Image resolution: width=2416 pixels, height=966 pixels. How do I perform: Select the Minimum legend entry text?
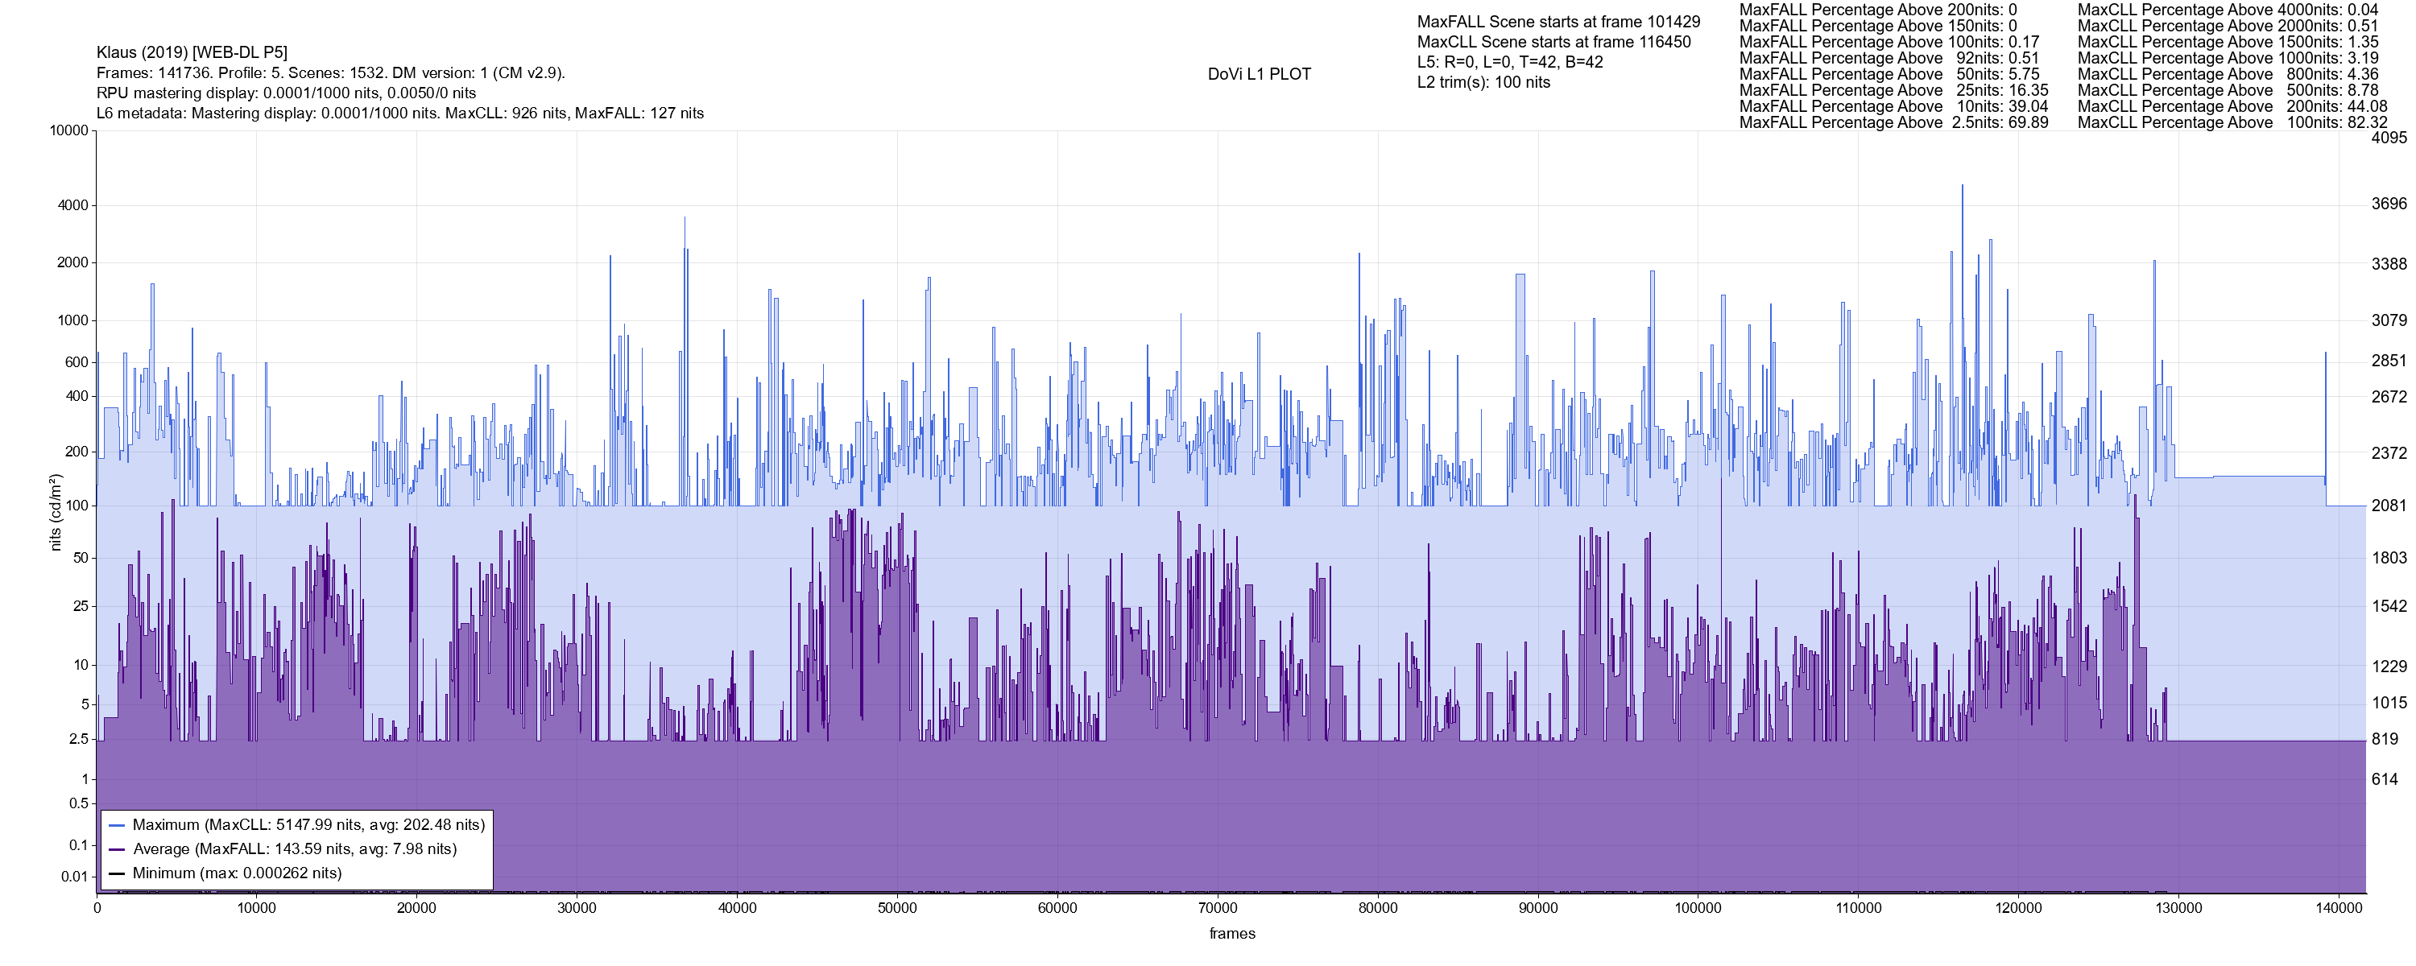pos(238,874)
